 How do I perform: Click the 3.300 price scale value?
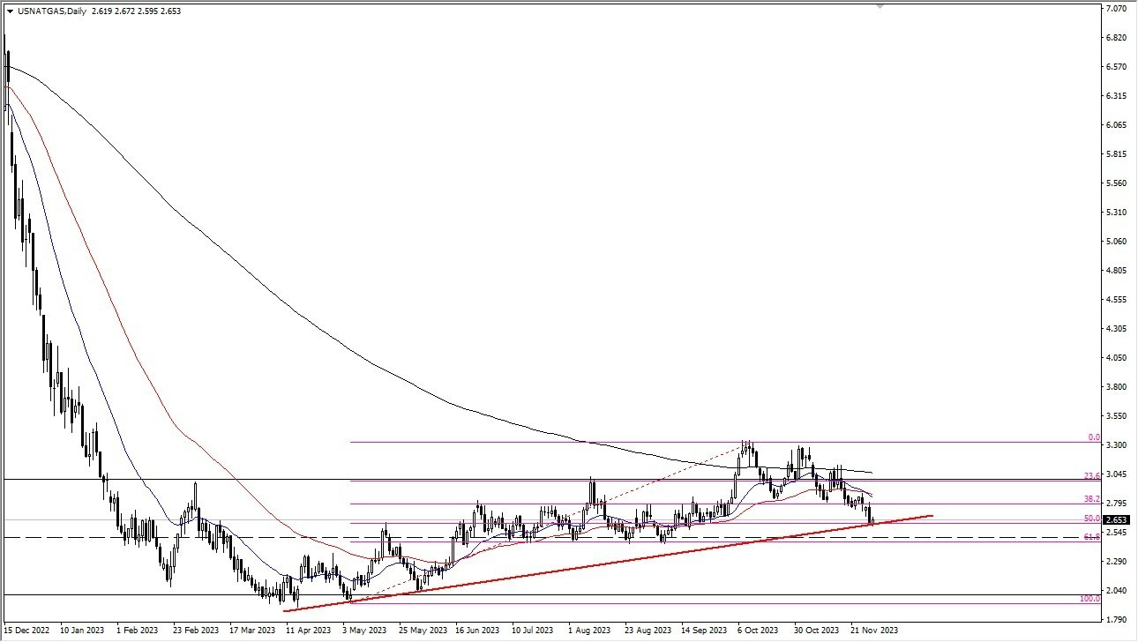pyautogui.click(x=1116, y=445)
